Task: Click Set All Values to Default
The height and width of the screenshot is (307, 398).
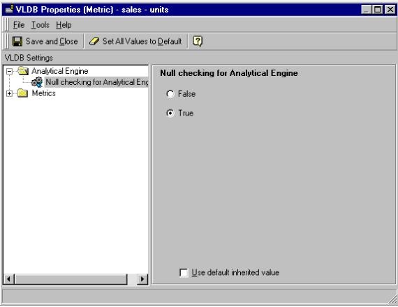Action: click(142, 41)
